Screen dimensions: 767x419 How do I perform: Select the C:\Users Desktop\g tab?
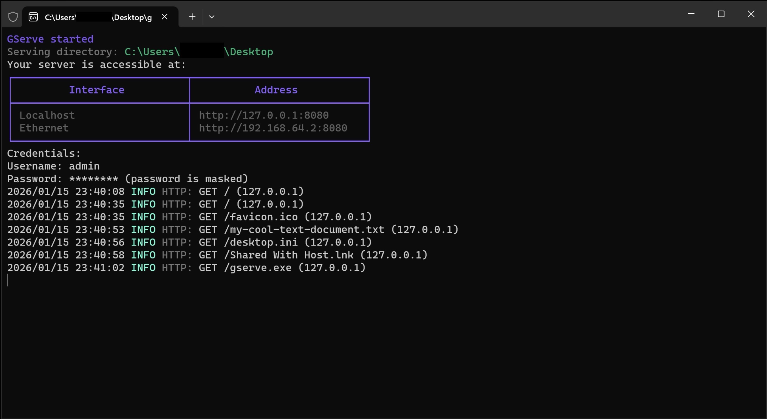click(x=98, y=17)
